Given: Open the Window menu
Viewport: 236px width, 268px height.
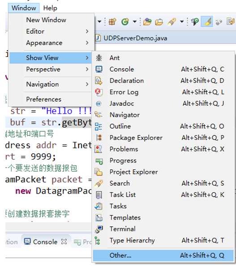Looking at the screenshot, I should click(x=24, y=8).
